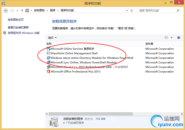The width and height of the screenshot is (185, 130).
Task: Click the Forward navigation arrow
Action: click(x=12, y=11)
